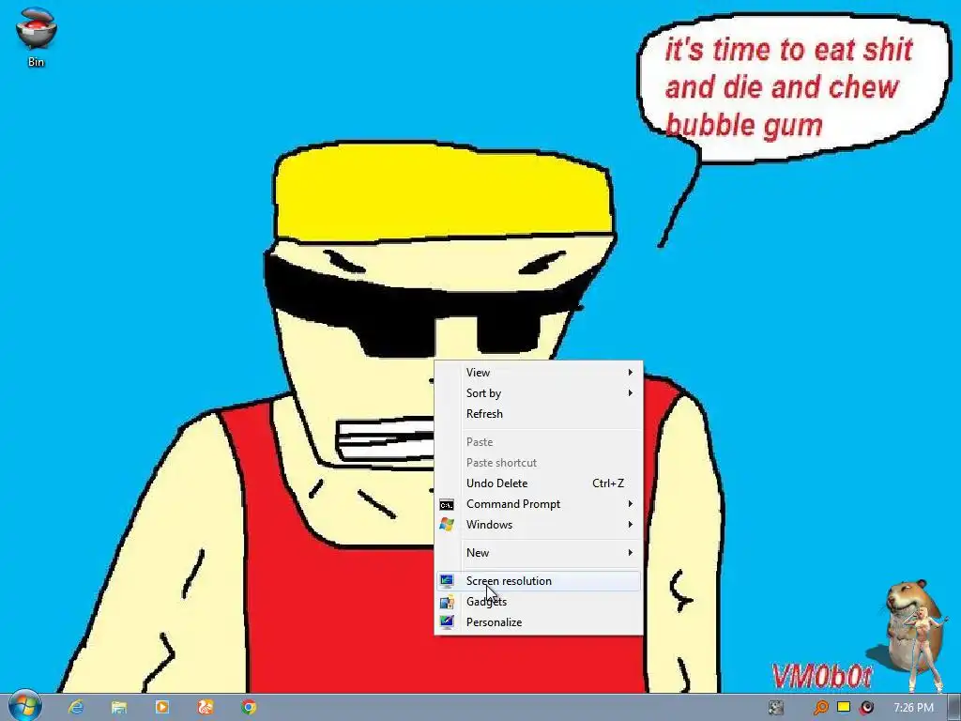The width and height of the screenshot is (961, 721).
Task: Click the New menu entry
Action: point(539,552)
